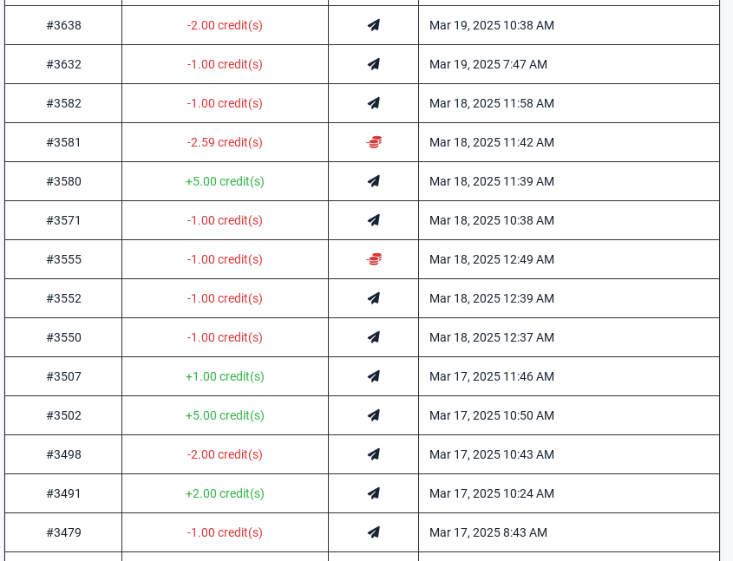Click transaction ID #3550
The height and width of the screenshot is (561, 733).
click(63, 337)
